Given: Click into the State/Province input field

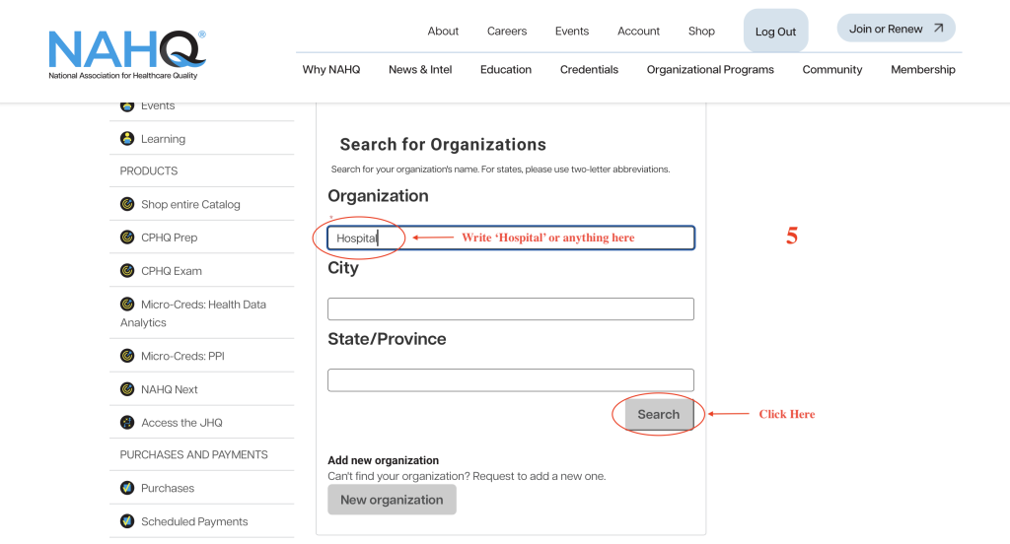Looking at the screenshot, I should point(511,379).
